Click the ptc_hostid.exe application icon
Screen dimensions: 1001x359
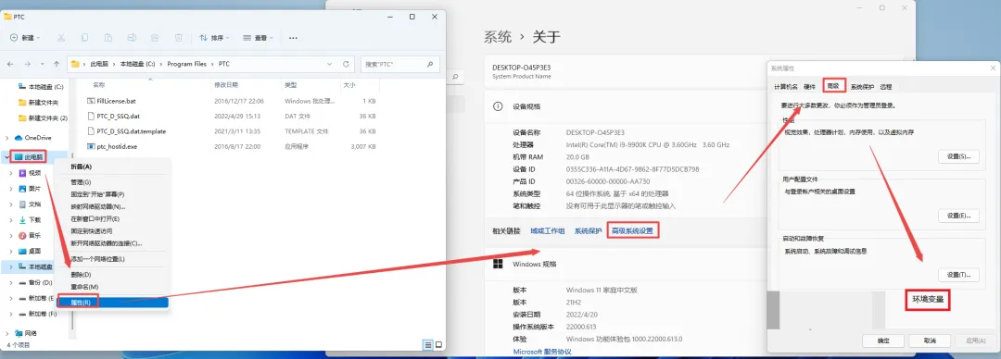90,147
